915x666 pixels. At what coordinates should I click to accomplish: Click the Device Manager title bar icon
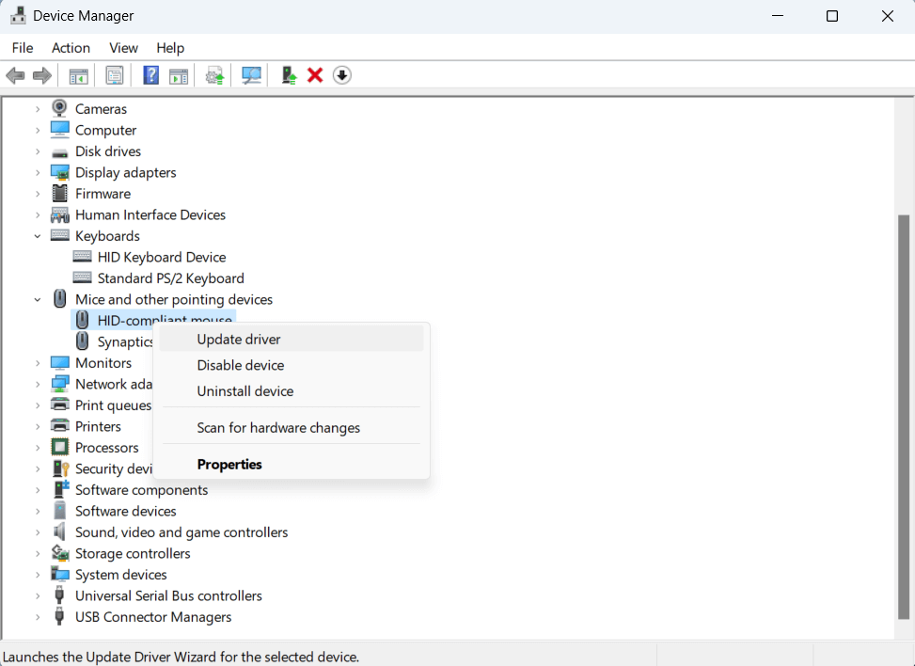(18, 16)
